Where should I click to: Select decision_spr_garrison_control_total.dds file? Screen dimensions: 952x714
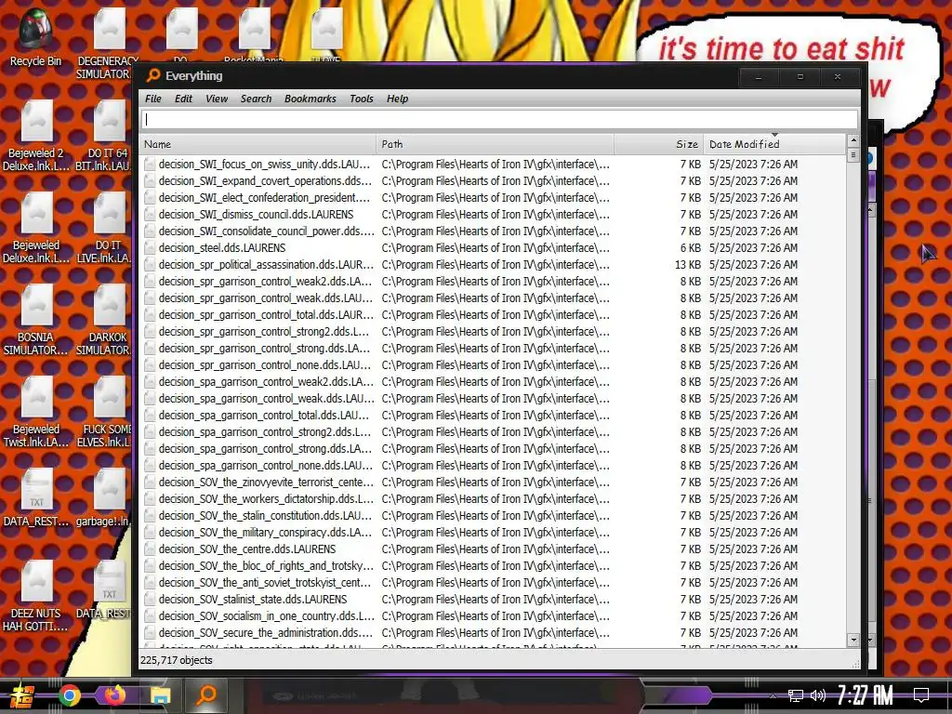[266, 314]
